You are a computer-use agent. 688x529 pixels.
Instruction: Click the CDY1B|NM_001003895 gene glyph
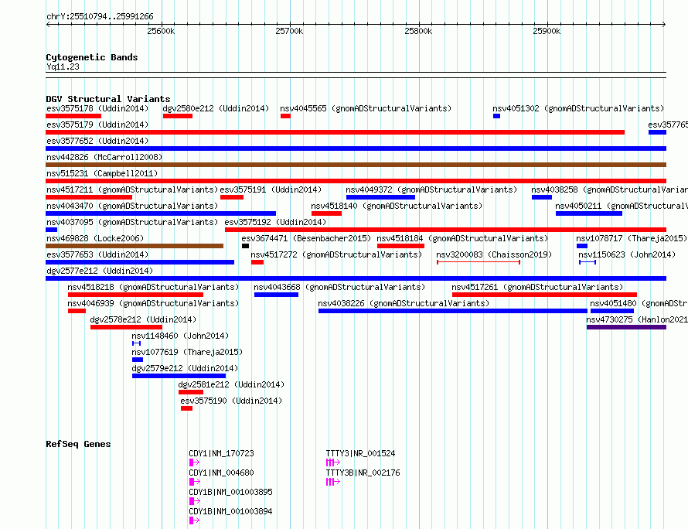coord(194,501)
